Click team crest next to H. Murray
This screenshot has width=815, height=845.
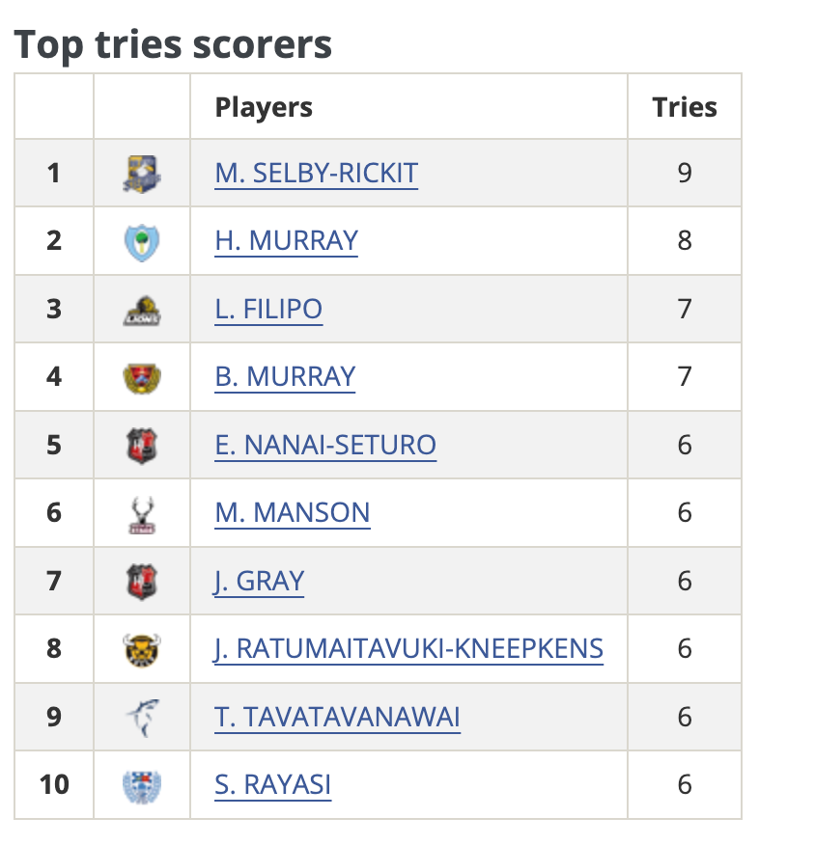click(x=143, y=241)
